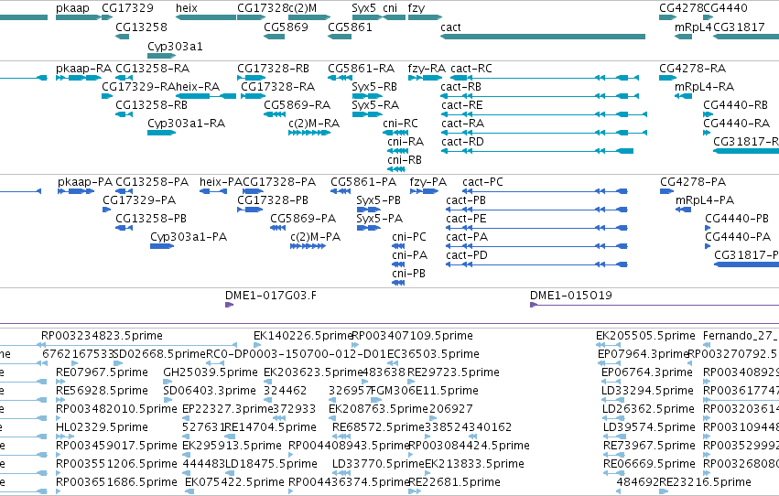Select protein Syx5-PA

[380, 219]
